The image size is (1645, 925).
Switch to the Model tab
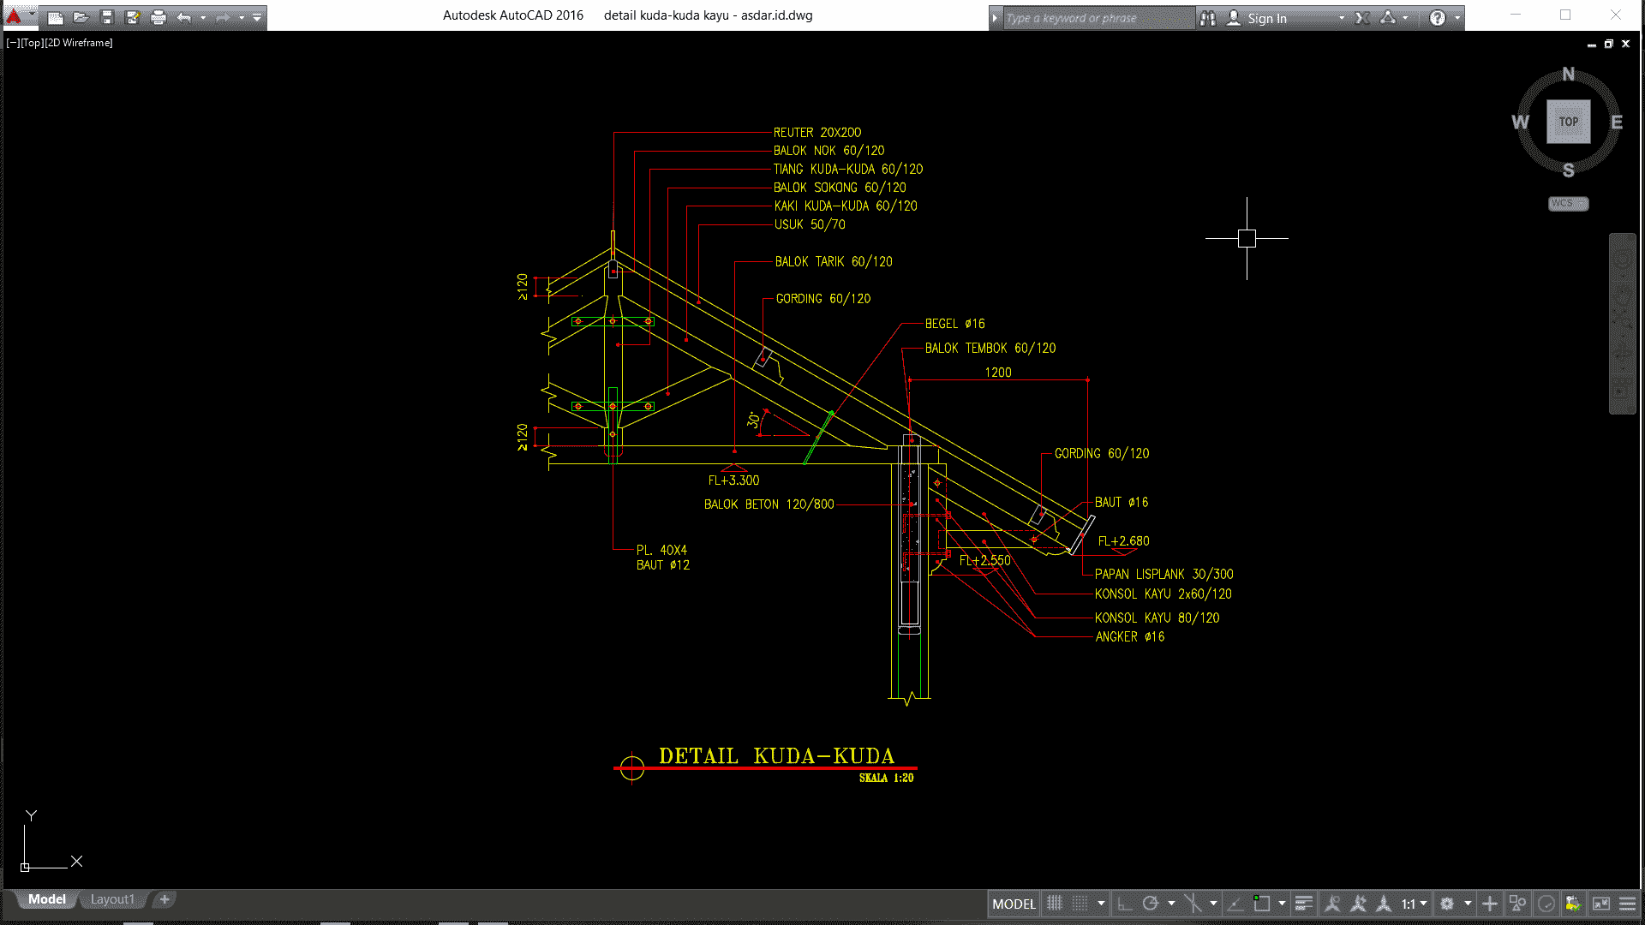pos(46,899)
